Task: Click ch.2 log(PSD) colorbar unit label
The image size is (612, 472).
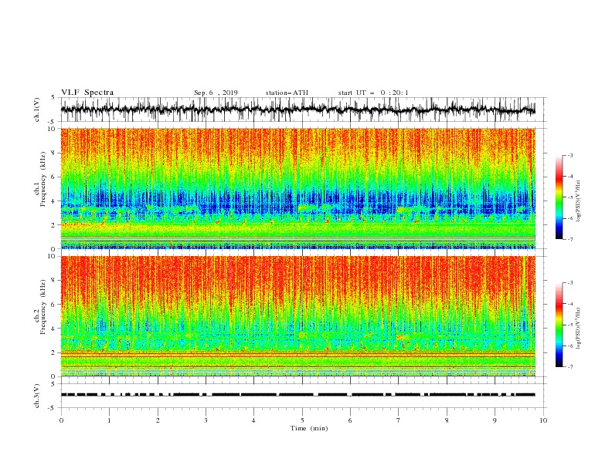Action: click(579, 329)
